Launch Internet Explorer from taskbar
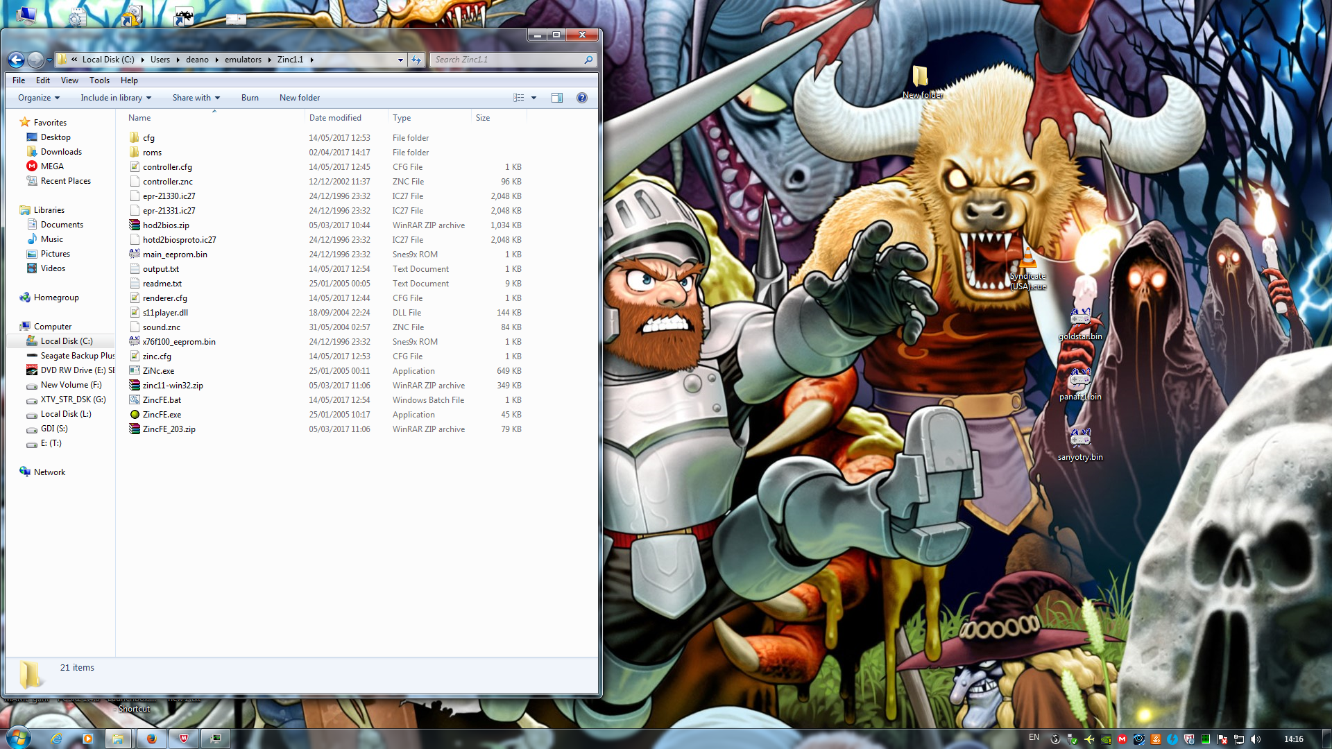 pos(56,739)
